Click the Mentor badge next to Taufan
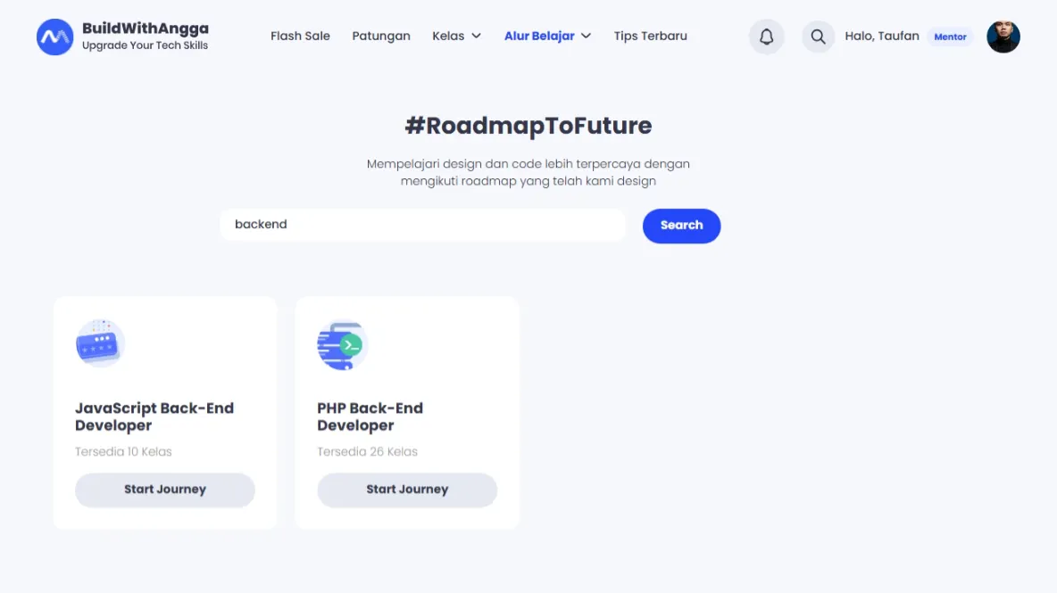Screen dimensions: 1057x593 pyautogui.click(x=950, y=37)
